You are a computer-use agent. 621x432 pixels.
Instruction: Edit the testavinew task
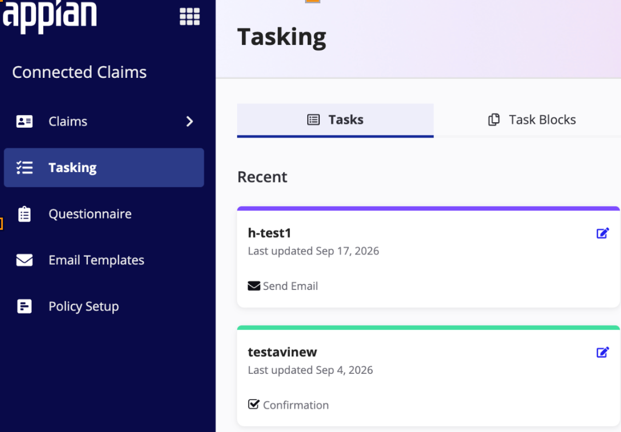[x=602, y=352]
